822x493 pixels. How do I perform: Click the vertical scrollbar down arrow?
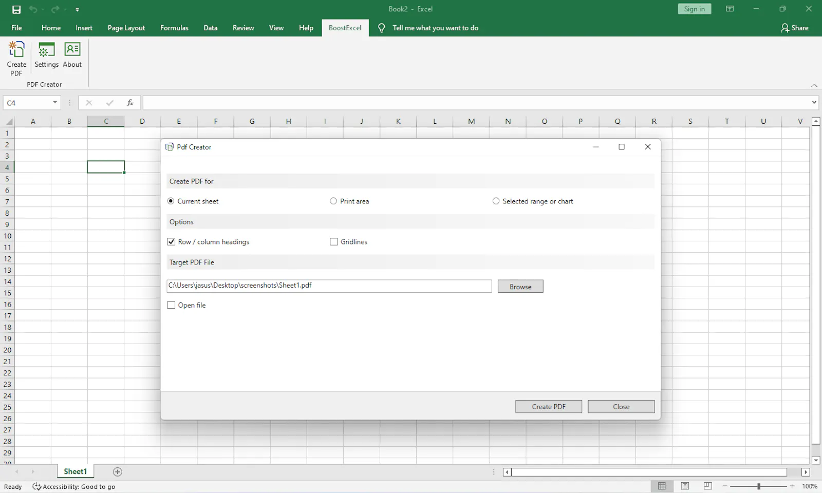tap(816, 460)
